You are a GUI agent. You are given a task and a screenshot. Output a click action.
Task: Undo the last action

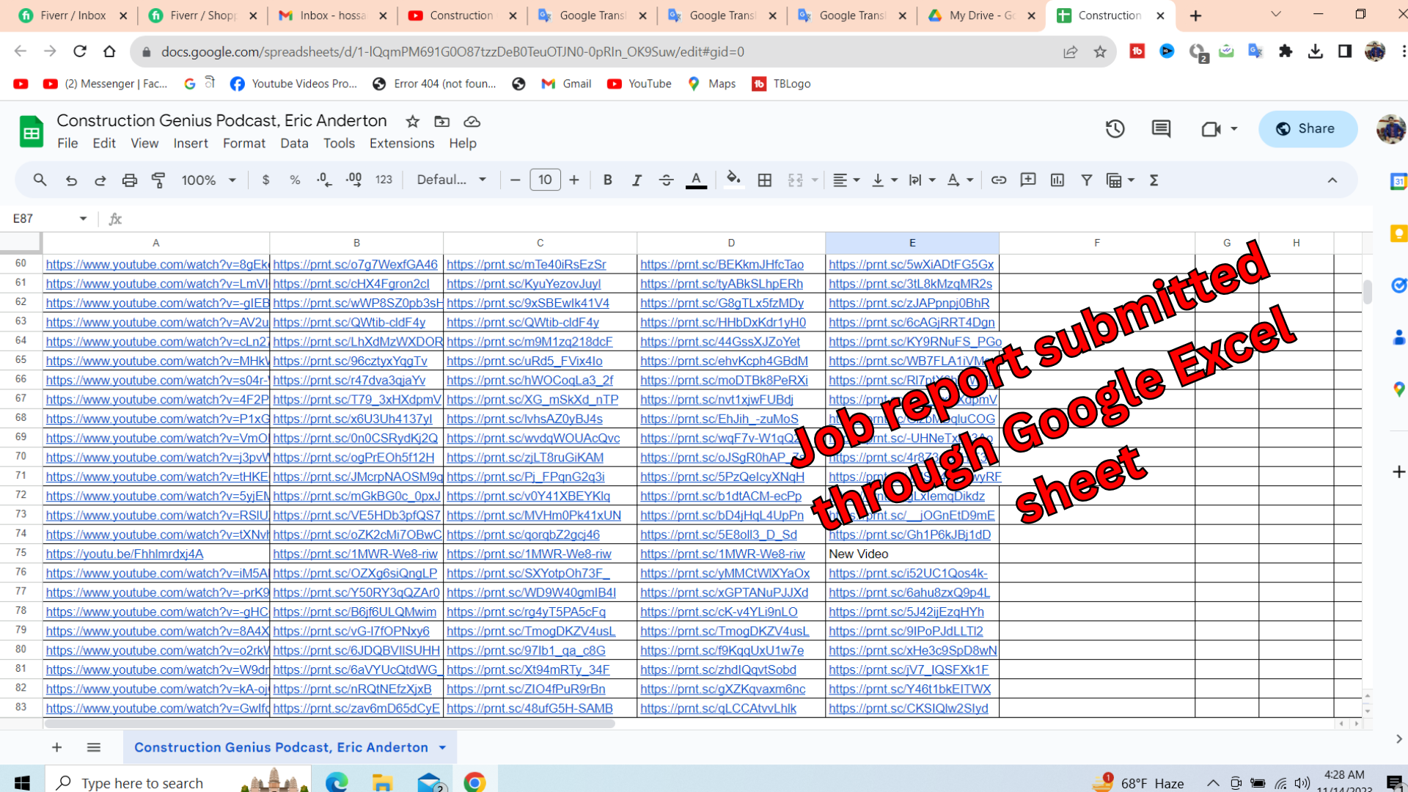71,180
